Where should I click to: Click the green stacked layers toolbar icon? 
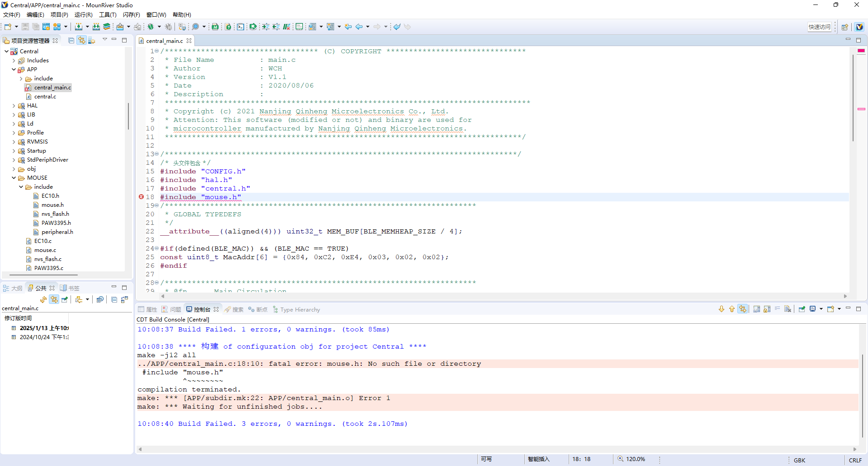pyautogui.click(x=107, y=27)
